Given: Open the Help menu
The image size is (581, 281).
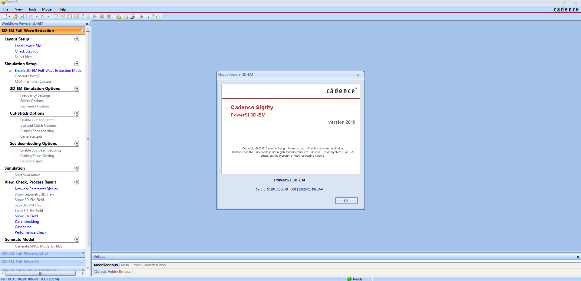Looking at the screenshot, I should point(62,9).
